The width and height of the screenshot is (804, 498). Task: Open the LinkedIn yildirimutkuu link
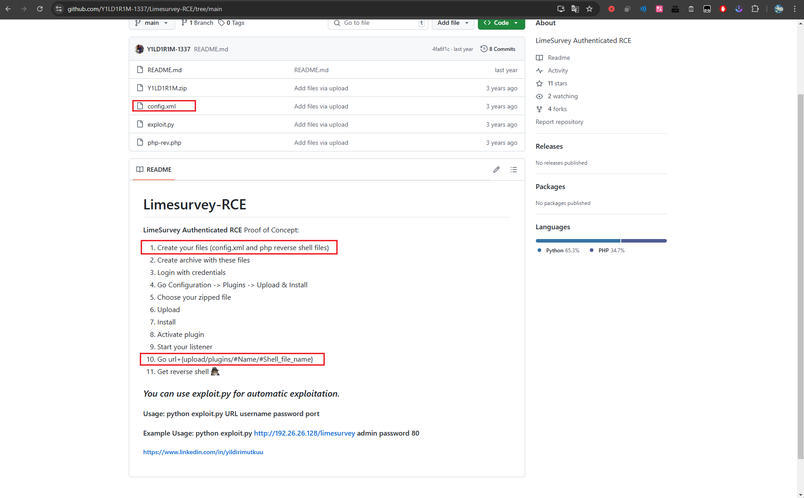click(x=203, y=452)
